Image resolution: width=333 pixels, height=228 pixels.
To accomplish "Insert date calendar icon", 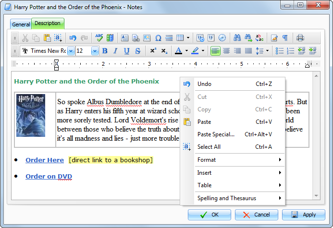I will point(211,38).
